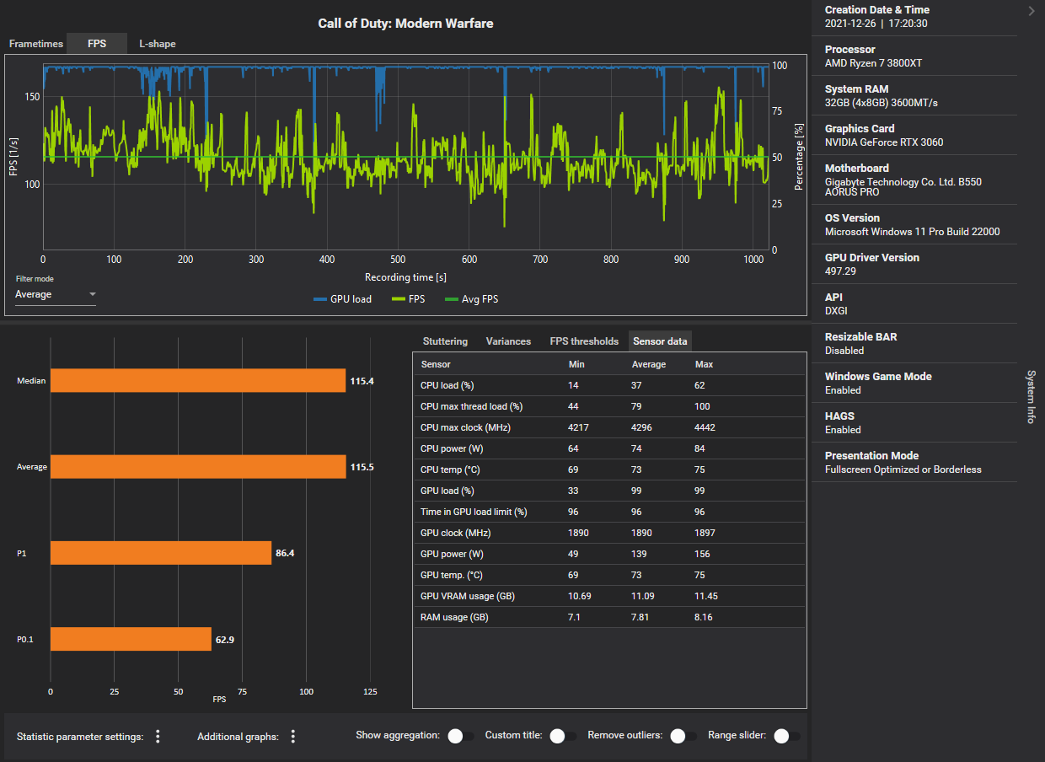This screenshot has height=762, width=1045.
Task: Select the GPU power (W) row
Action: pyautogui.click(x=609, y=554)
